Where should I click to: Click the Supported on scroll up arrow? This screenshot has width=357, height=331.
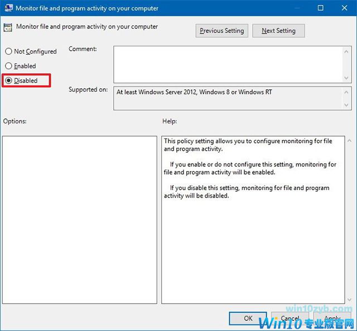tap(346, 92)
